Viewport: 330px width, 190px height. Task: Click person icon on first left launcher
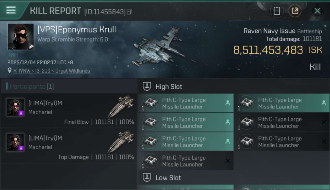click(x=228, y=103)
